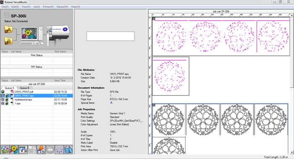This screenshot has height=159, width=294.
Task: Toggle the checkbox beside SP-300i printer name
Action: click(7, 16)
